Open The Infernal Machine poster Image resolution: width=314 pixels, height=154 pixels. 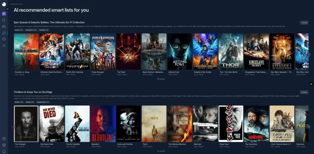[180, 124]
